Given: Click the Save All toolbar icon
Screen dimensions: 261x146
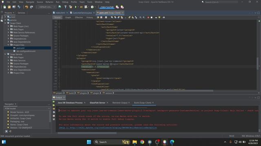Looking at the screenshot, I should coord(19,7).
